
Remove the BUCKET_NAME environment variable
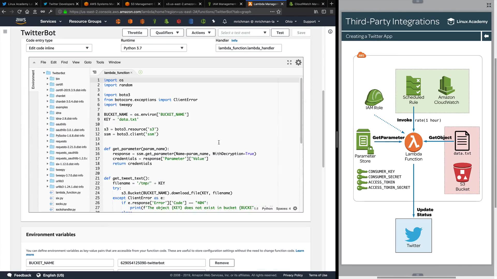[222, 263]
